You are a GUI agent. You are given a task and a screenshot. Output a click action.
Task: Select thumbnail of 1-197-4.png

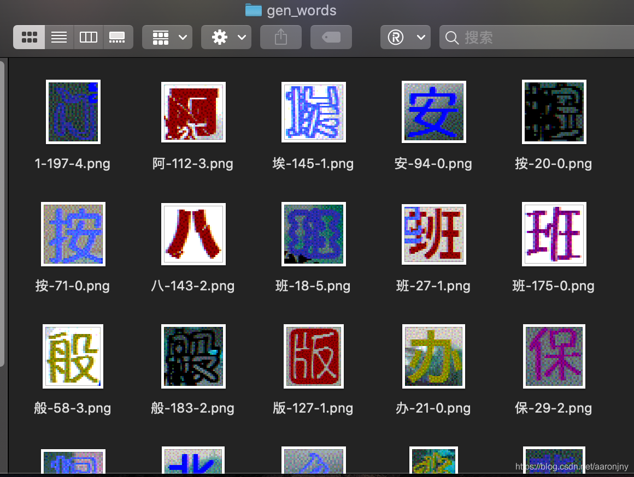point(73,112)
